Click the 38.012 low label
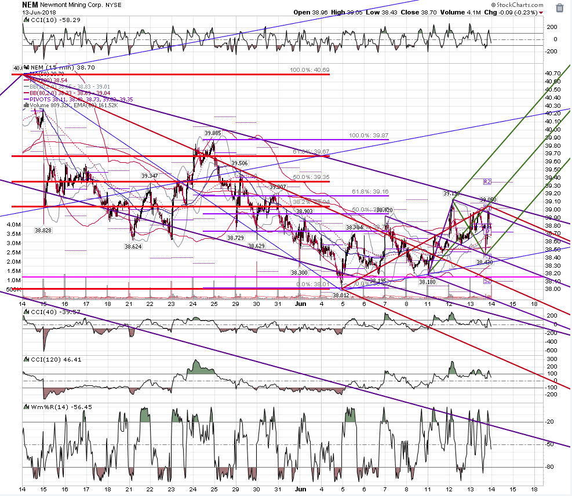This screenshot has height=496, width=572. [341, 295]
